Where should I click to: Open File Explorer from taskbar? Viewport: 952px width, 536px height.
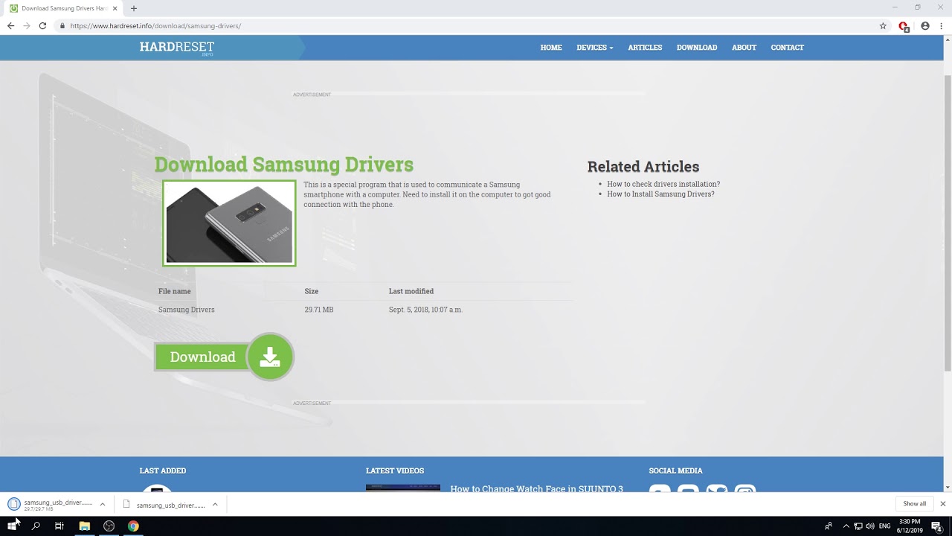(85, 526)
